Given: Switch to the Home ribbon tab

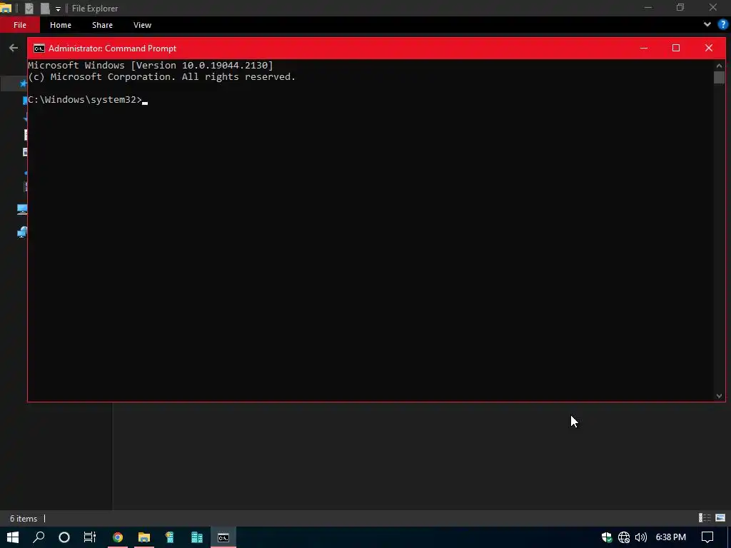Looking at the screenshot, I should pos(61,25).
